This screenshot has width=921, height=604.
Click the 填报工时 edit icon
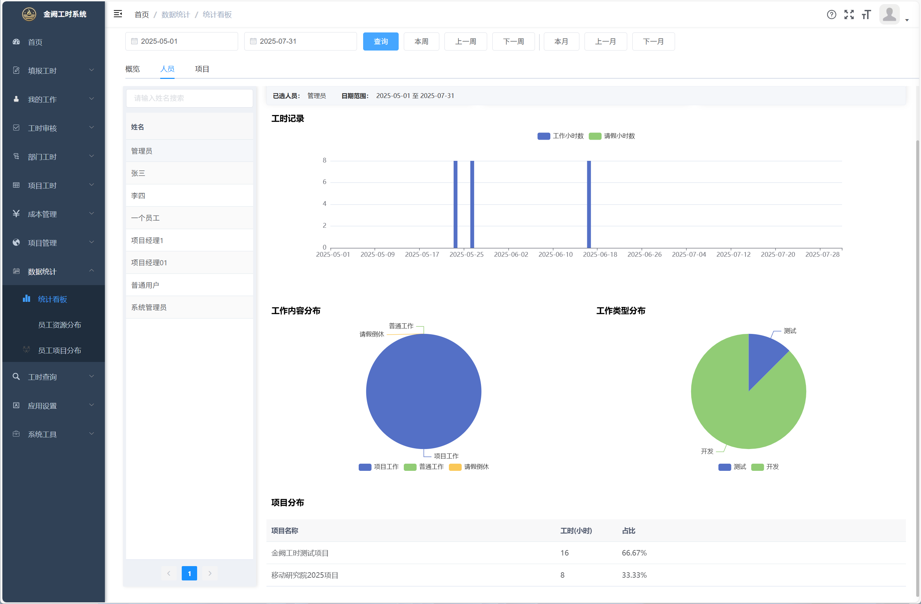(x=16, y=70)
